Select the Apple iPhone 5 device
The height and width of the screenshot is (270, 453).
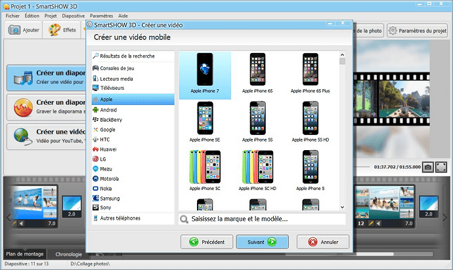click(311, 170)
